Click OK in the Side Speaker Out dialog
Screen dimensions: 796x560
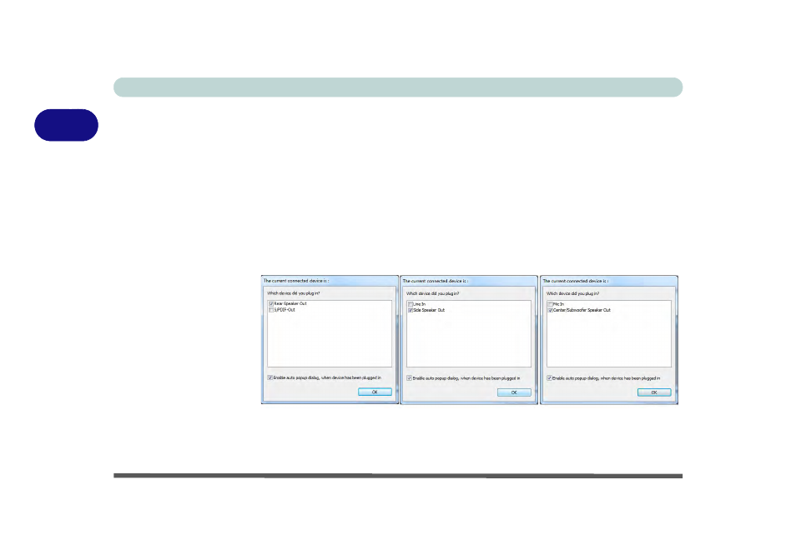click(514, 392)
